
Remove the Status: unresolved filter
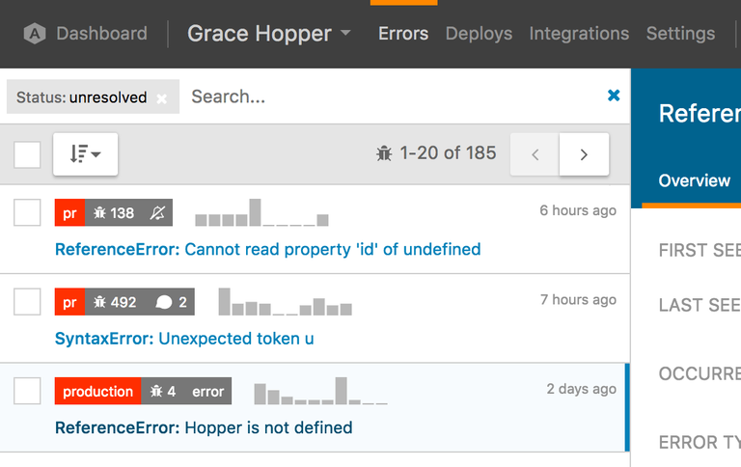click(x=162, y=98)
